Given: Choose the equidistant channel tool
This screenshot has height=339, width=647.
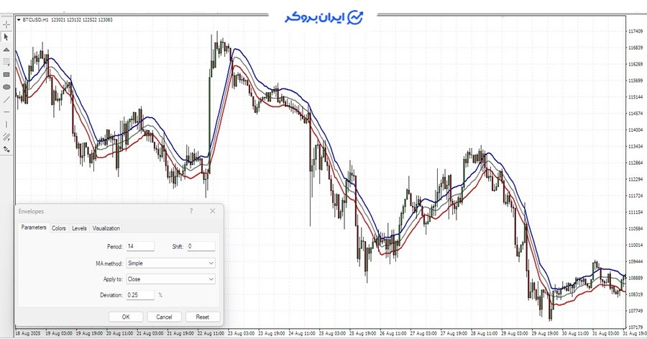Looking at the screenshot, I should click(x=6, y=136).
